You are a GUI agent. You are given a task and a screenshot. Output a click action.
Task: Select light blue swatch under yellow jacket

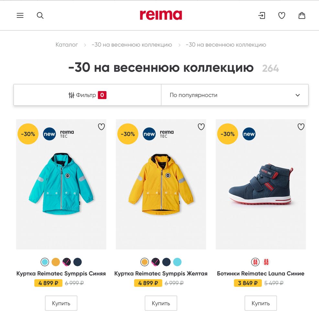177,262
